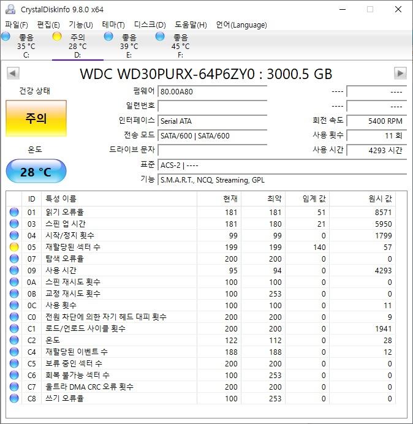Screen dimensions: 413x424
Task: Click blue orb of row 03 스핀 업 시간
Action: (14, 224)
